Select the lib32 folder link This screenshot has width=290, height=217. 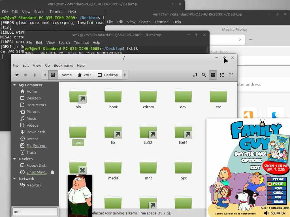pos(148,135)
